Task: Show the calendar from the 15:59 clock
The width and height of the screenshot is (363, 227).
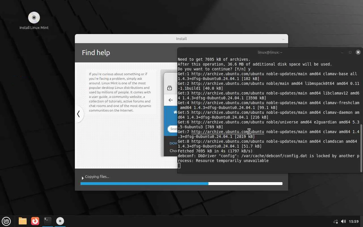Action: 354,221
